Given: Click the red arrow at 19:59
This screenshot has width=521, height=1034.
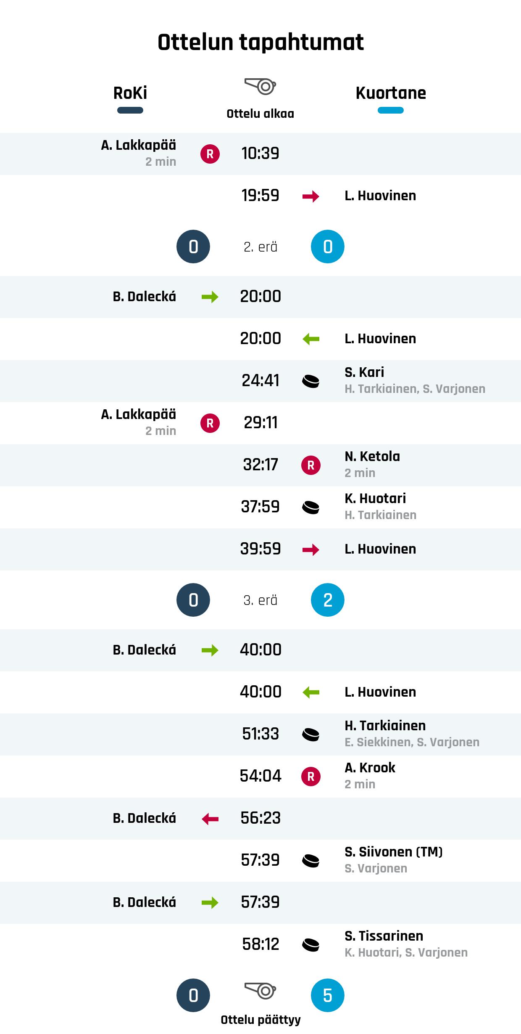Looking at the screenshot, I should pyautogui.click(x=311, y=196).
